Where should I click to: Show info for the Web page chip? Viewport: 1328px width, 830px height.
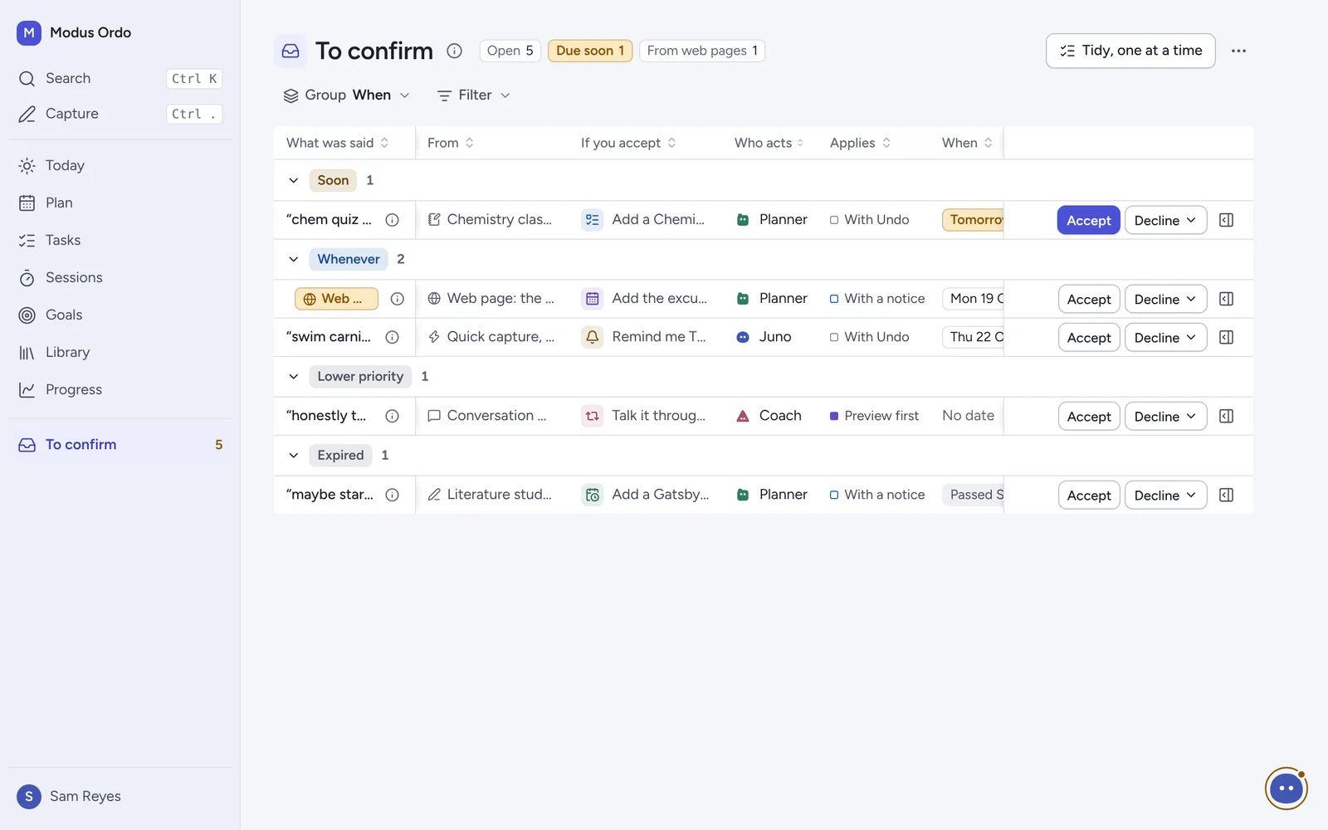point(398,299)
